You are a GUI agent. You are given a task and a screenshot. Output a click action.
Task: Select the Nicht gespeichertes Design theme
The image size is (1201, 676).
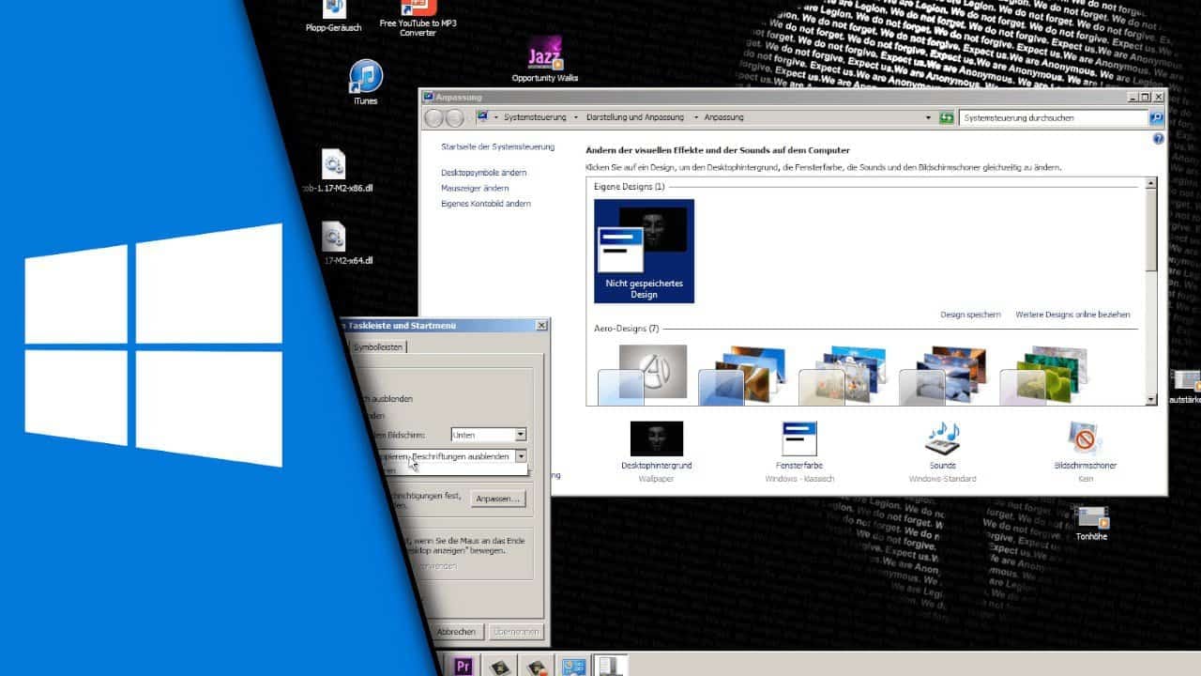644,251
